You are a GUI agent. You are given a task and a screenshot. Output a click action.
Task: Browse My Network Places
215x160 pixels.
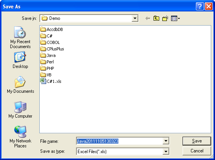(x=20, y=137)
